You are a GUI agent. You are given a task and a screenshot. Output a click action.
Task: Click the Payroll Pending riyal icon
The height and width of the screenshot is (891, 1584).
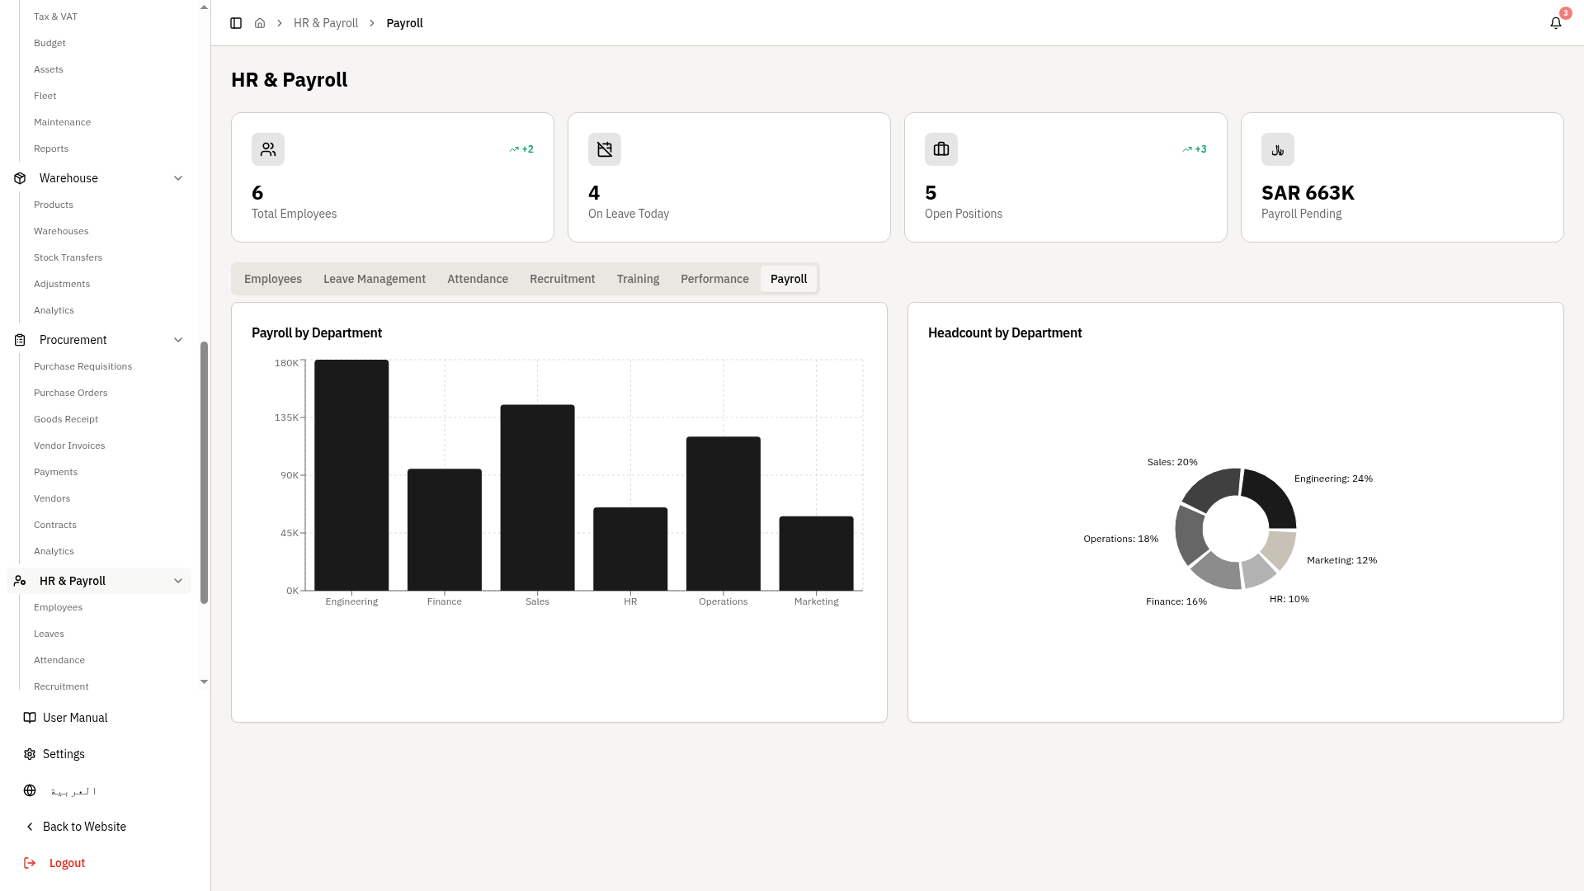point(1278,149)
